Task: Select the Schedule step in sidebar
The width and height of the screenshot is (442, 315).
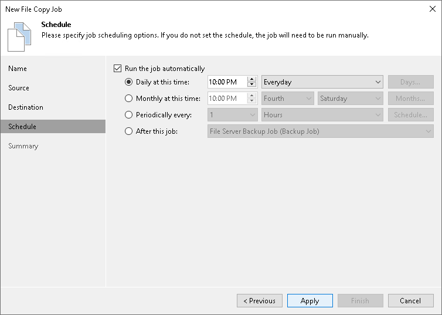Action: (x=53, y=126)
